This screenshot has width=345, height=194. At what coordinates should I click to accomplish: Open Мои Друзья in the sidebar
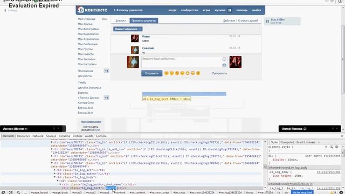click(x=85, y=24)
